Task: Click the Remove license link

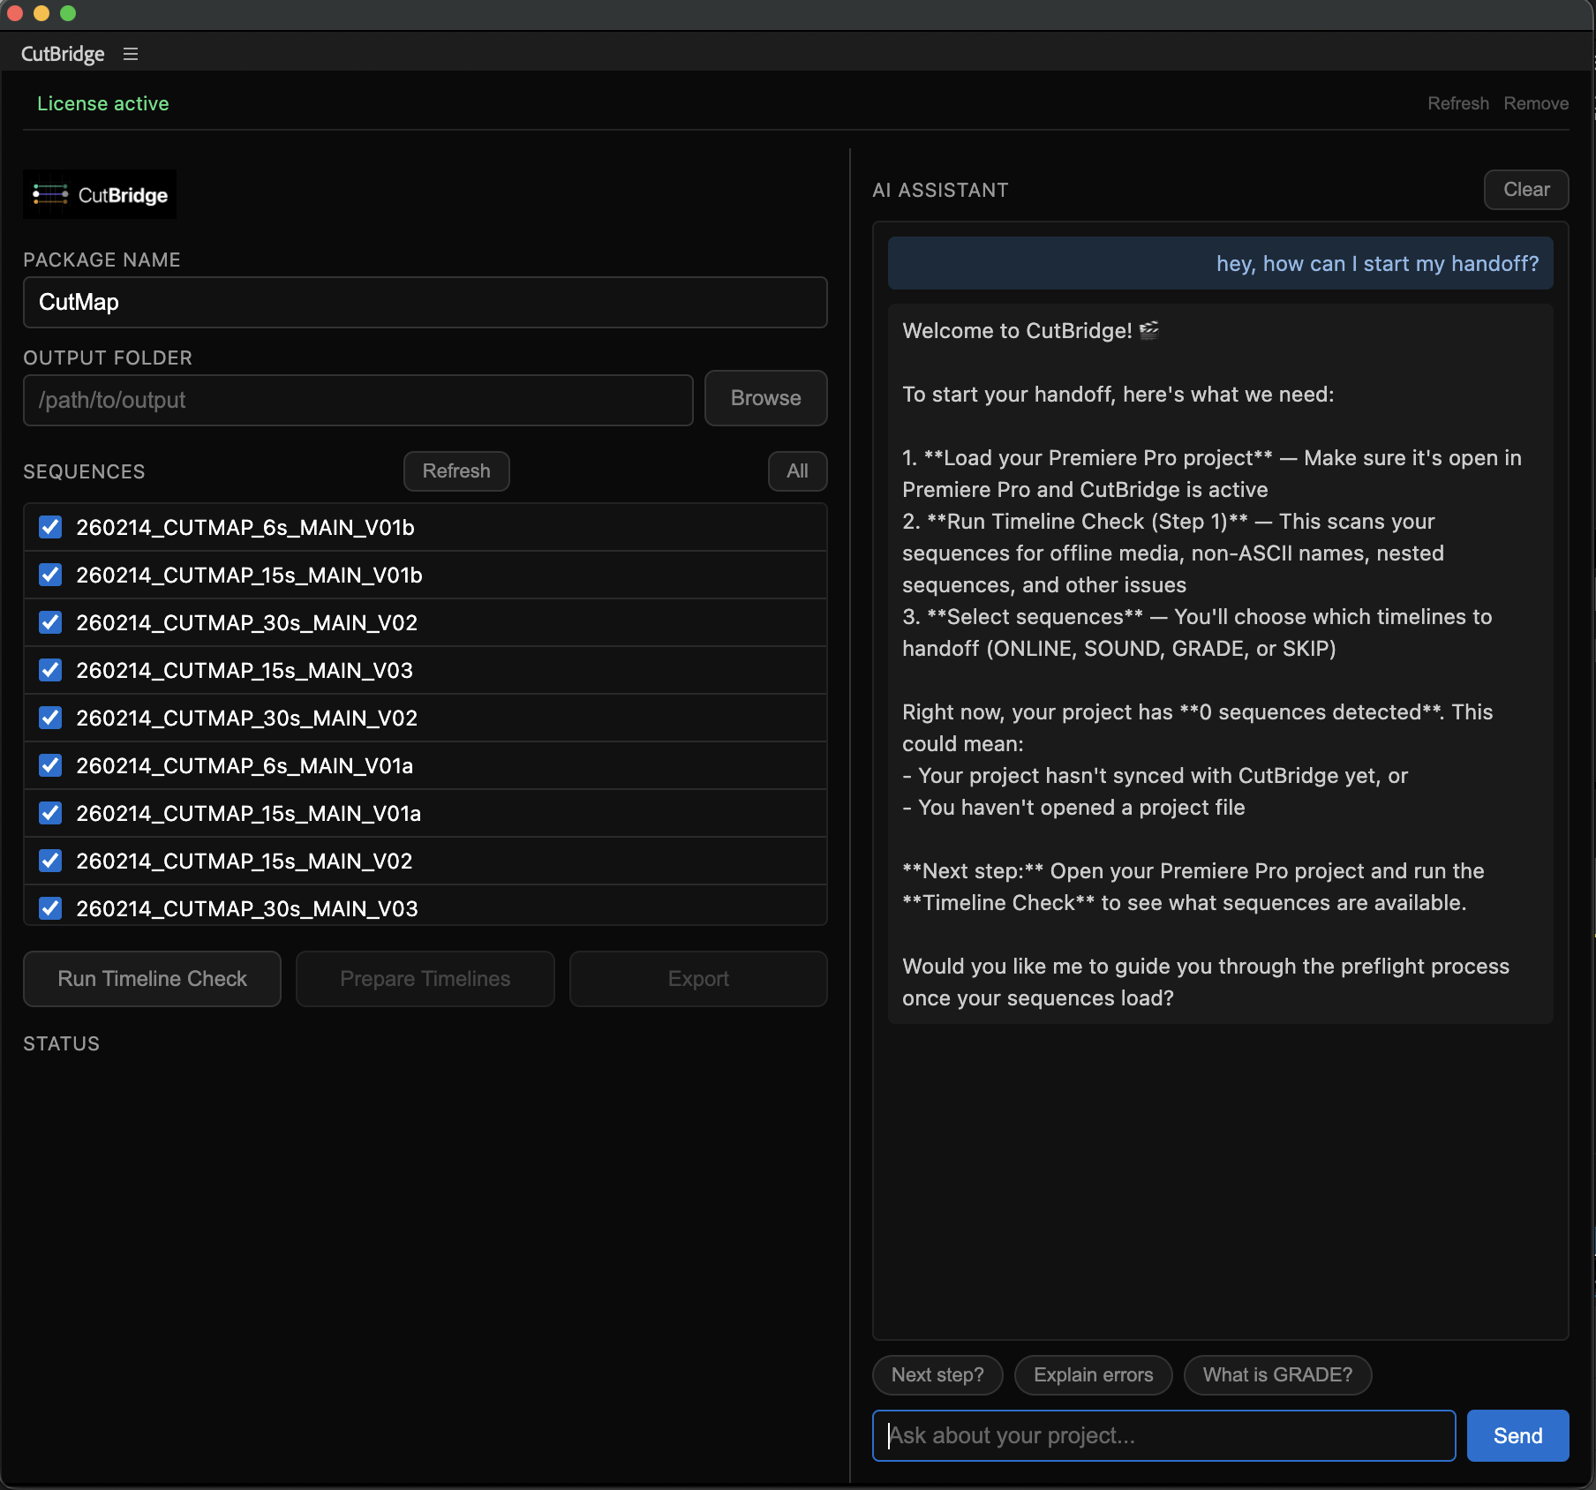Action: point(1535,103)
